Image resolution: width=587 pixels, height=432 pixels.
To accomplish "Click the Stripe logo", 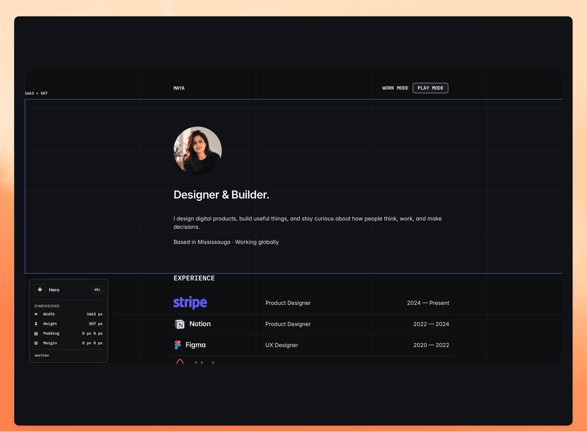I will pos(190,303).
